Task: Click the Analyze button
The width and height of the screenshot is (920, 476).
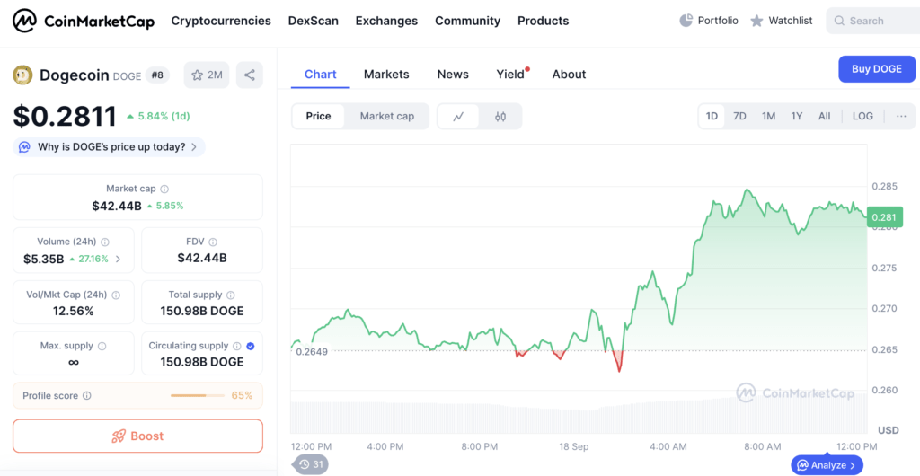Action: point(827,465)
